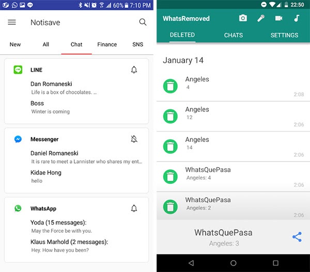Viewport: 310px width, 272px height.
Task: Tap trash icon for WhatsQuePasa Angeles: 2
Action: coord(170,206)
